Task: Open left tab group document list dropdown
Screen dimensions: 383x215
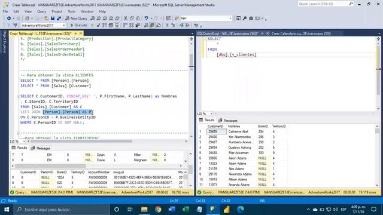Action: (192, 33)
